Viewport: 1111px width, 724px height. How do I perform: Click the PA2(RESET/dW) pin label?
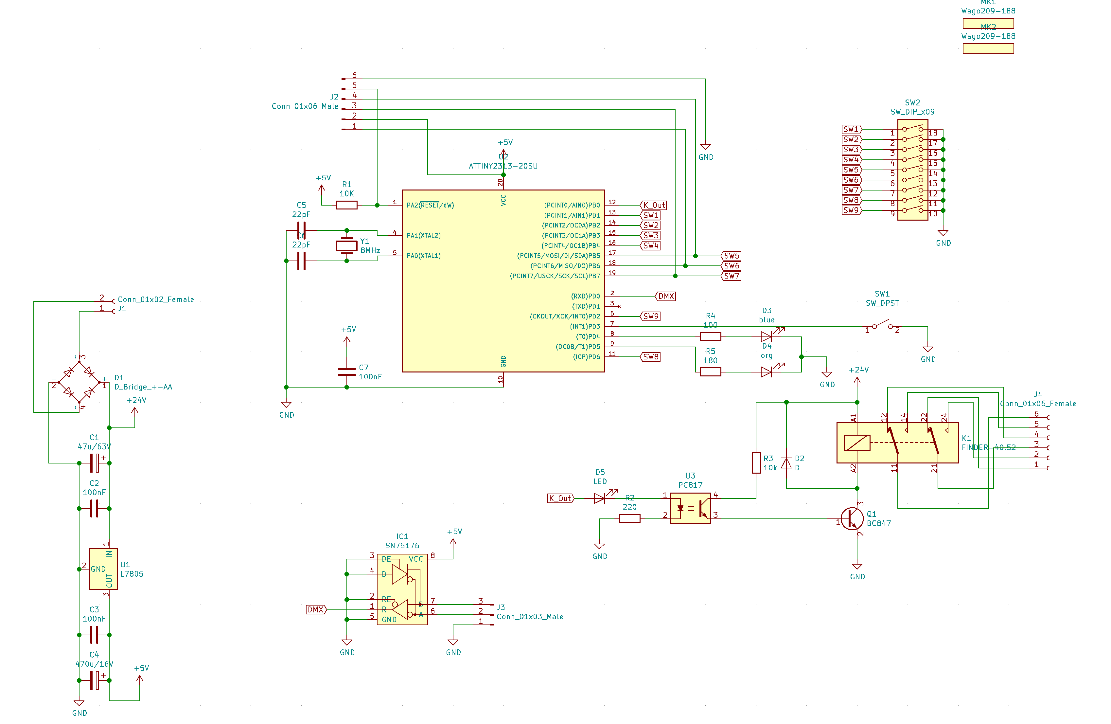430,205
